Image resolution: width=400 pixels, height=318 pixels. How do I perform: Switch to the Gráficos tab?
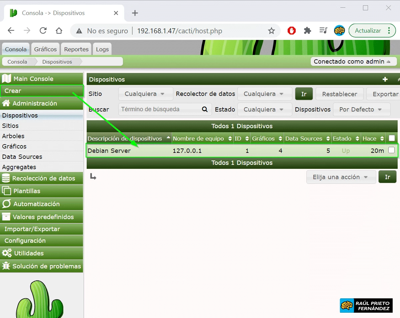(45, 49)
